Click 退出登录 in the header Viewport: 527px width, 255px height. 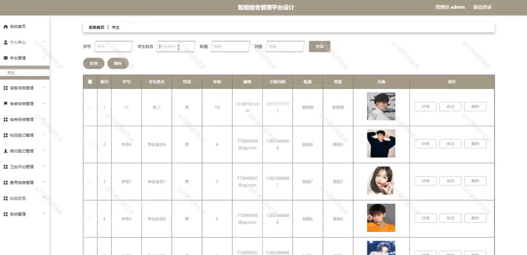482,7
